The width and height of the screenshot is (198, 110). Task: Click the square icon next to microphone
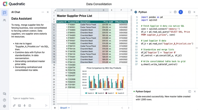coord(30,105)
